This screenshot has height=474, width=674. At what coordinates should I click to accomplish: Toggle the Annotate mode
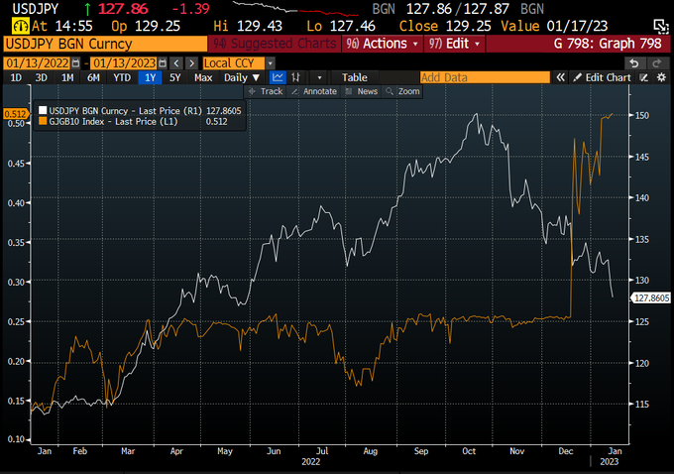(314, 91)
